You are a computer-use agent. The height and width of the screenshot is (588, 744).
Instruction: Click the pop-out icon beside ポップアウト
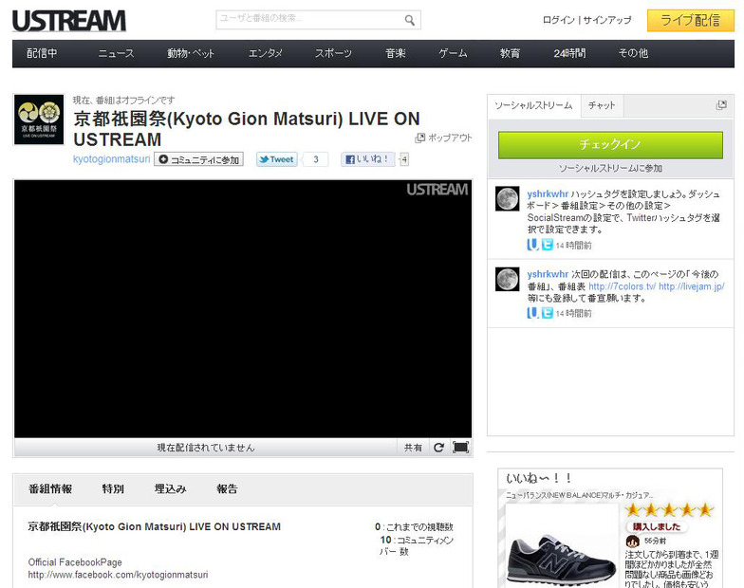419,138
